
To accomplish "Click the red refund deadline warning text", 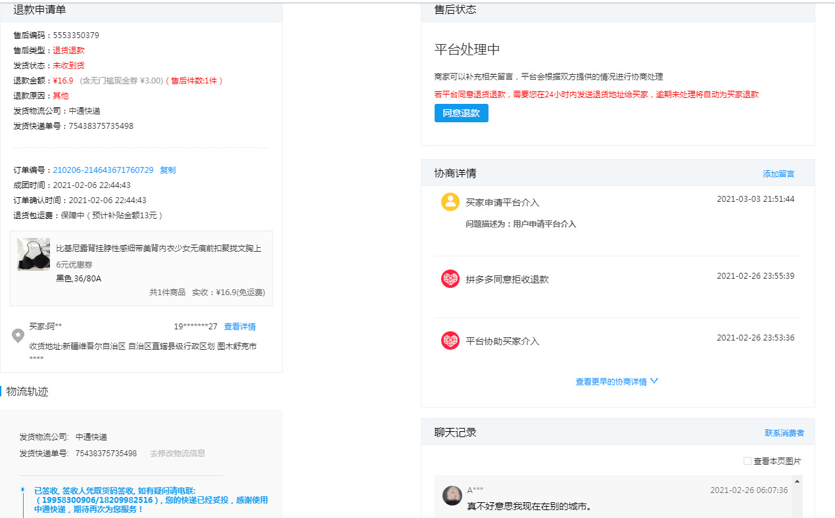I will tap(596, 94).
